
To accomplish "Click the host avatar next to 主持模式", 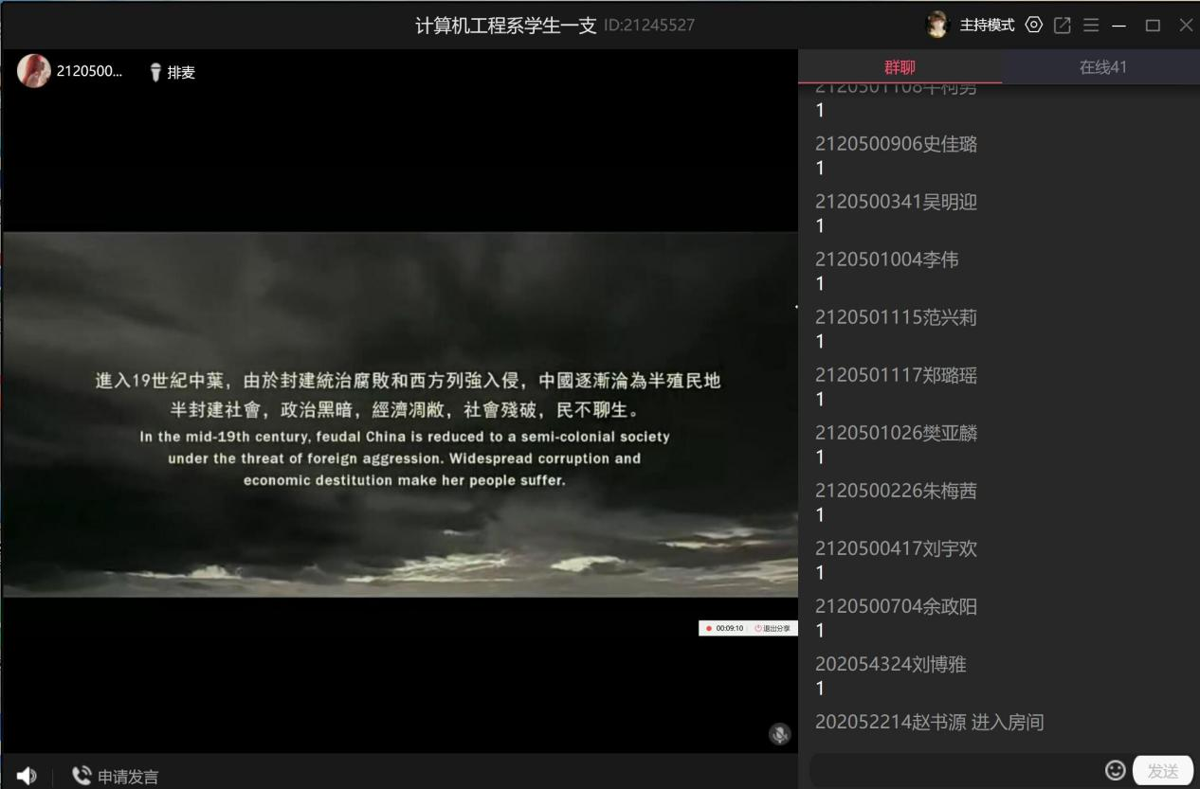I will coord(937,25).
